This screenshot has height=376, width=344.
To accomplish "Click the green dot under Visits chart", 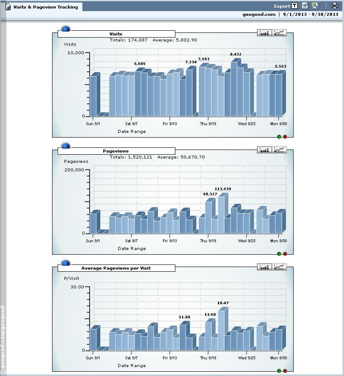I will tap(279, 137).
